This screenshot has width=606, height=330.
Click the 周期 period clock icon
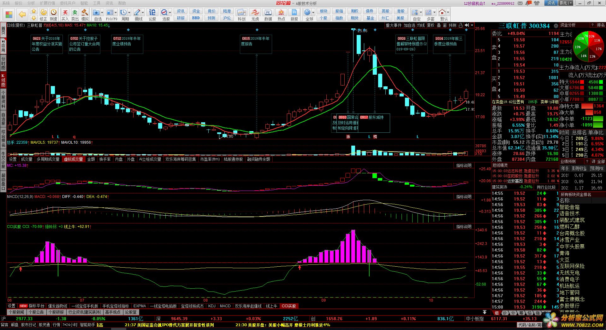point(123,12)
